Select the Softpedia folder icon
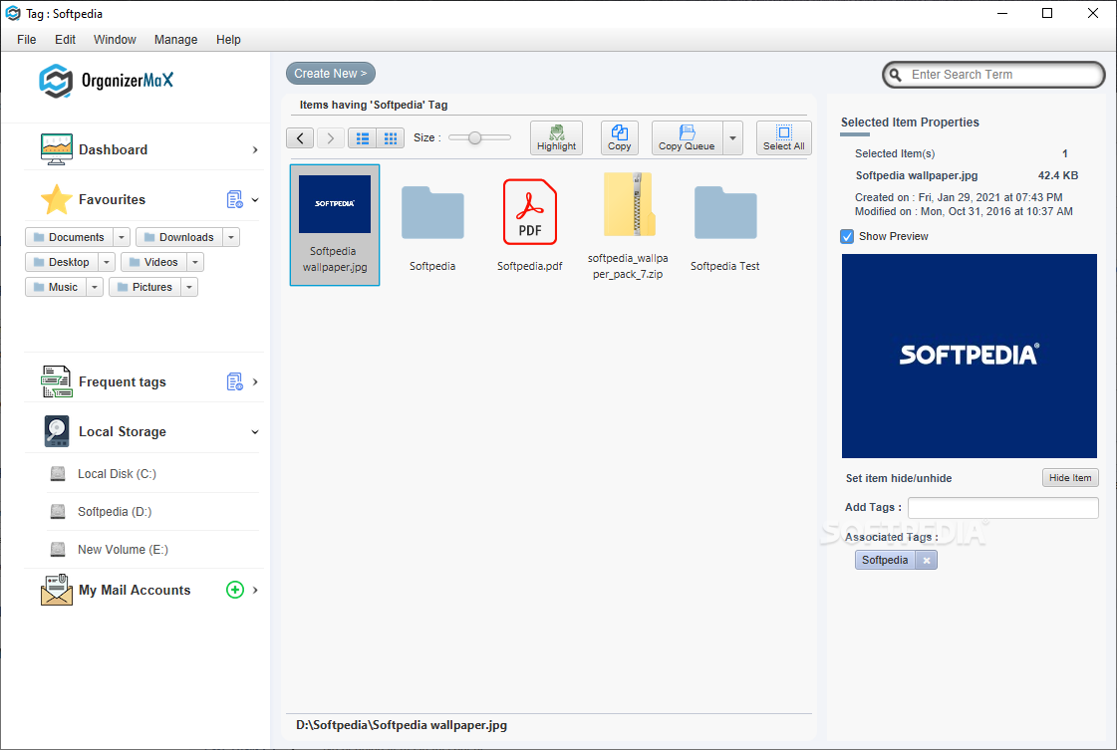This screenshot has width=1117, height=750. (432, 212)
